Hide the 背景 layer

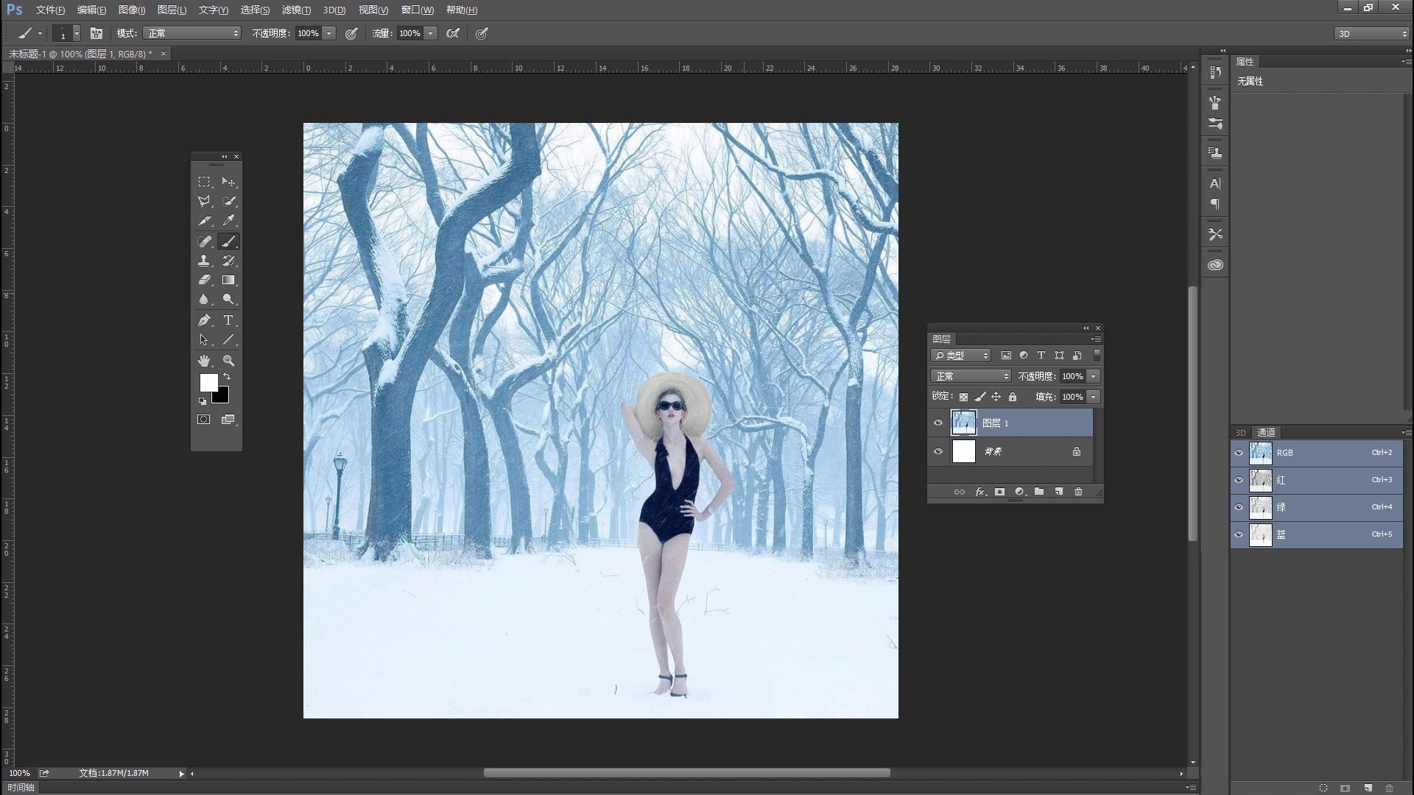(938, 451)
